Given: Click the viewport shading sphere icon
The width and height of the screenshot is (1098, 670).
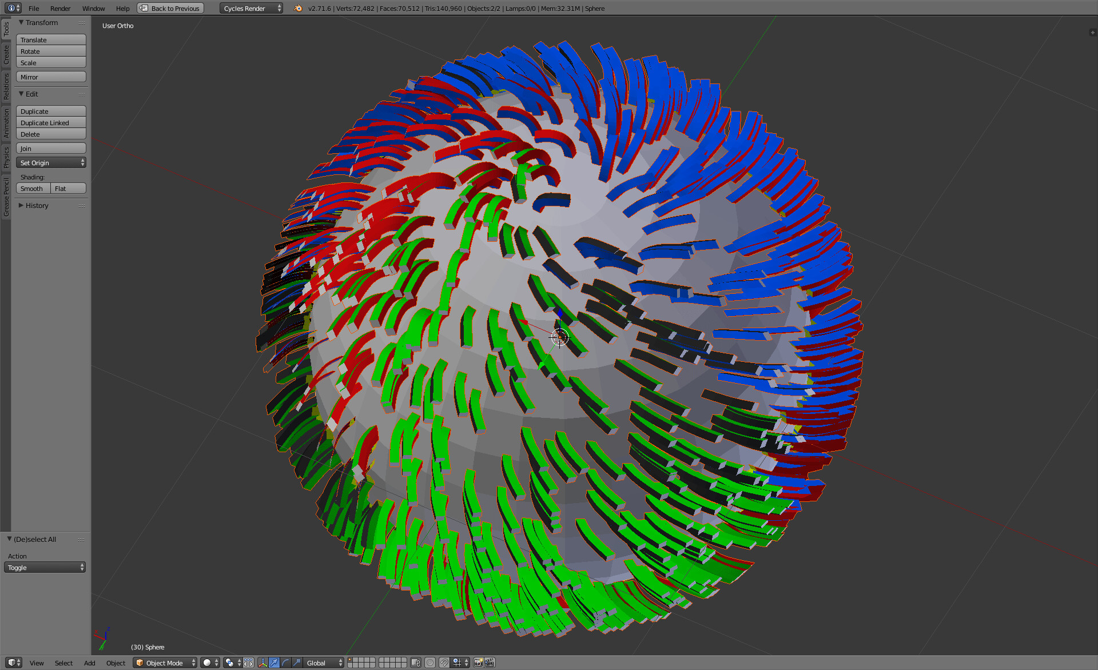Looking at the screenshot, I should [x=210, y=663].
